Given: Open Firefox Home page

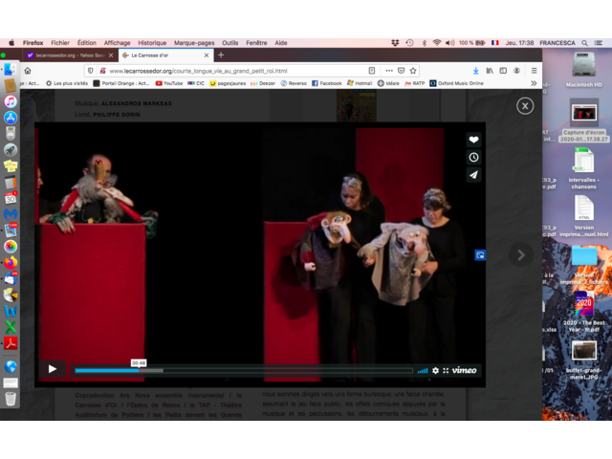Looking at the screenshot, I should (x=28, y=71).
